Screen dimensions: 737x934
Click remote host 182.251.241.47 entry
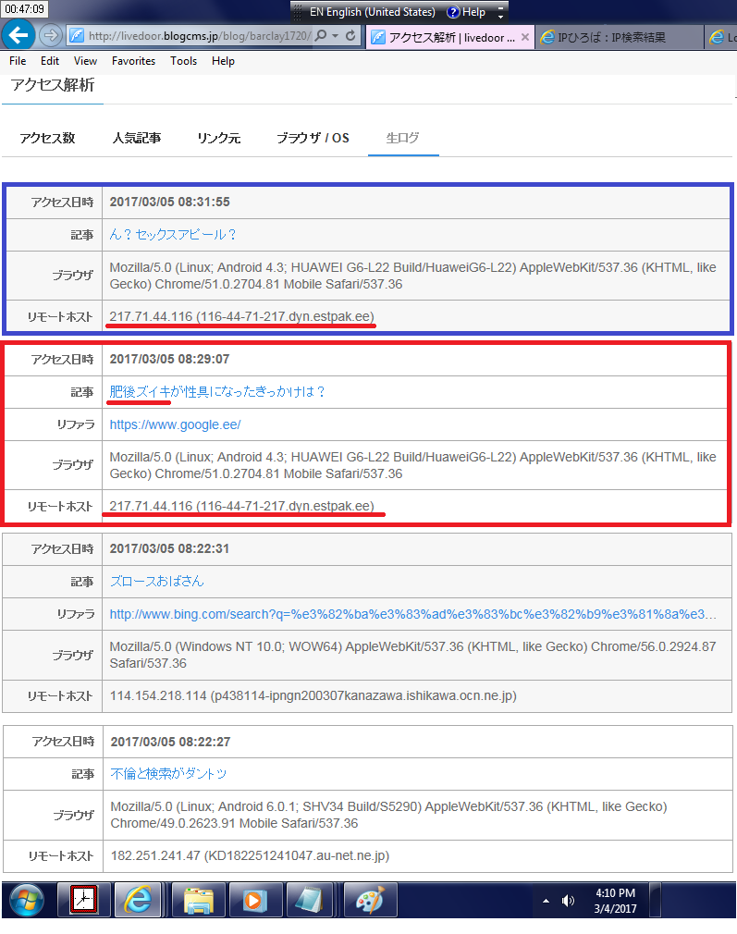coord(251,856)
